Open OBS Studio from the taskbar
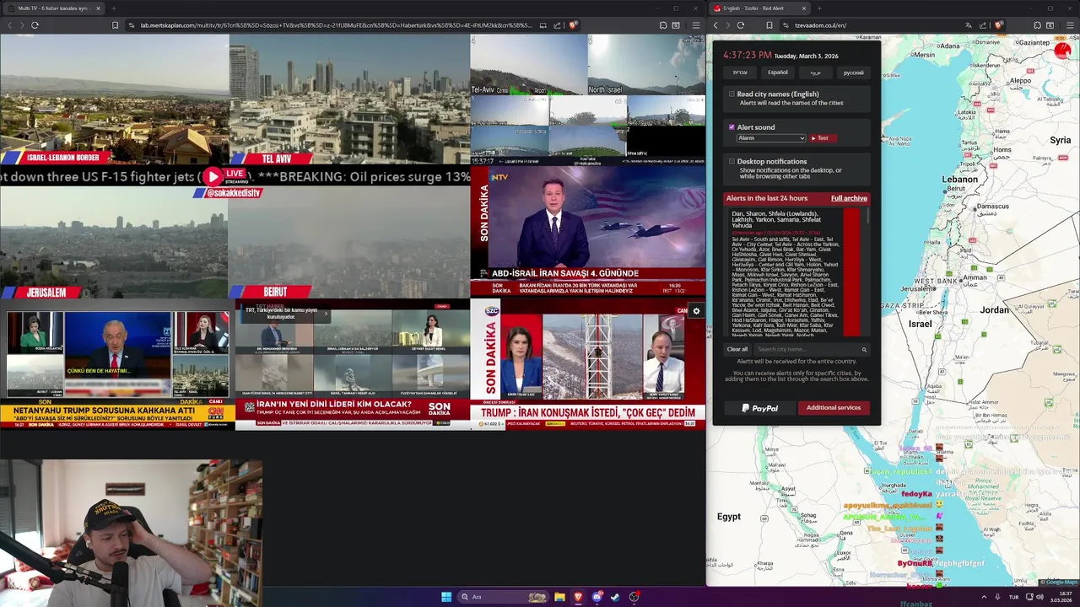 pos(634,597)
